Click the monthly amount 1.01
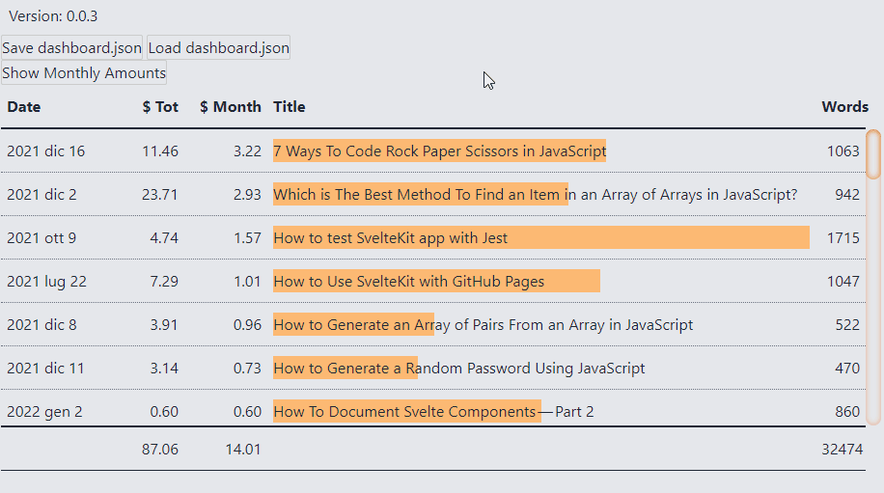The image size is (884, 493). coord(247,281)
